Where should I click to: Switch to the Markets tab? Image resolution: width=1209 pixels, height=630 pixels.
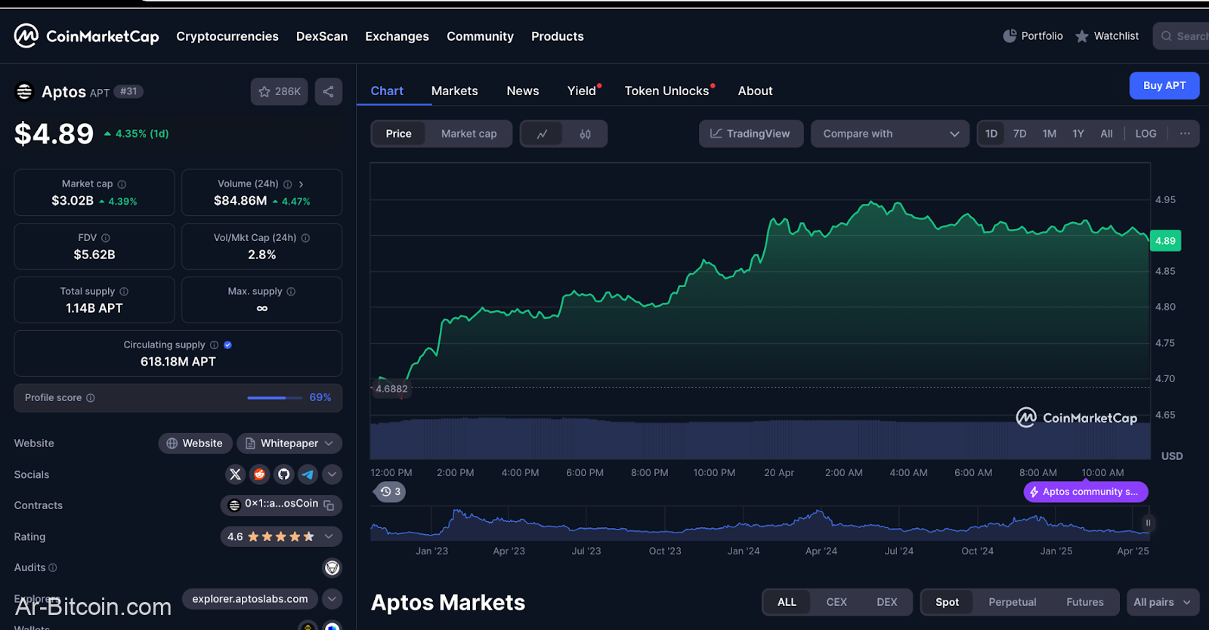pos(455,91)
